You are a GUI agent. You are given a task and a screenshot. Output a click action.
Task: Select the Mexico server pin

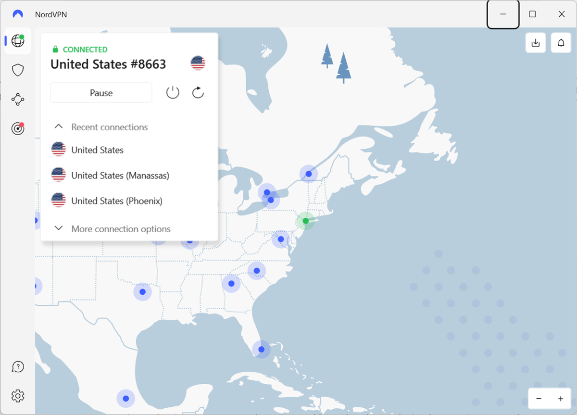coord(125,398)
